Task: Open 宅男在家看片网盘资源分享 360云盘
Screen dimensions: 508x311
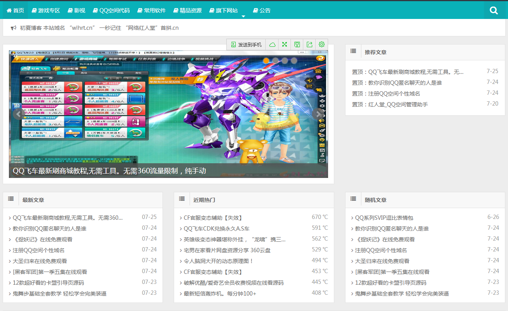Action: pos(227,250)
